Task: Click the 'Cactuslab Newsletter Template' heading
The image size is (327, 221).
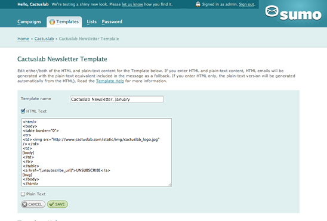Action: click(x=62, y=59)
